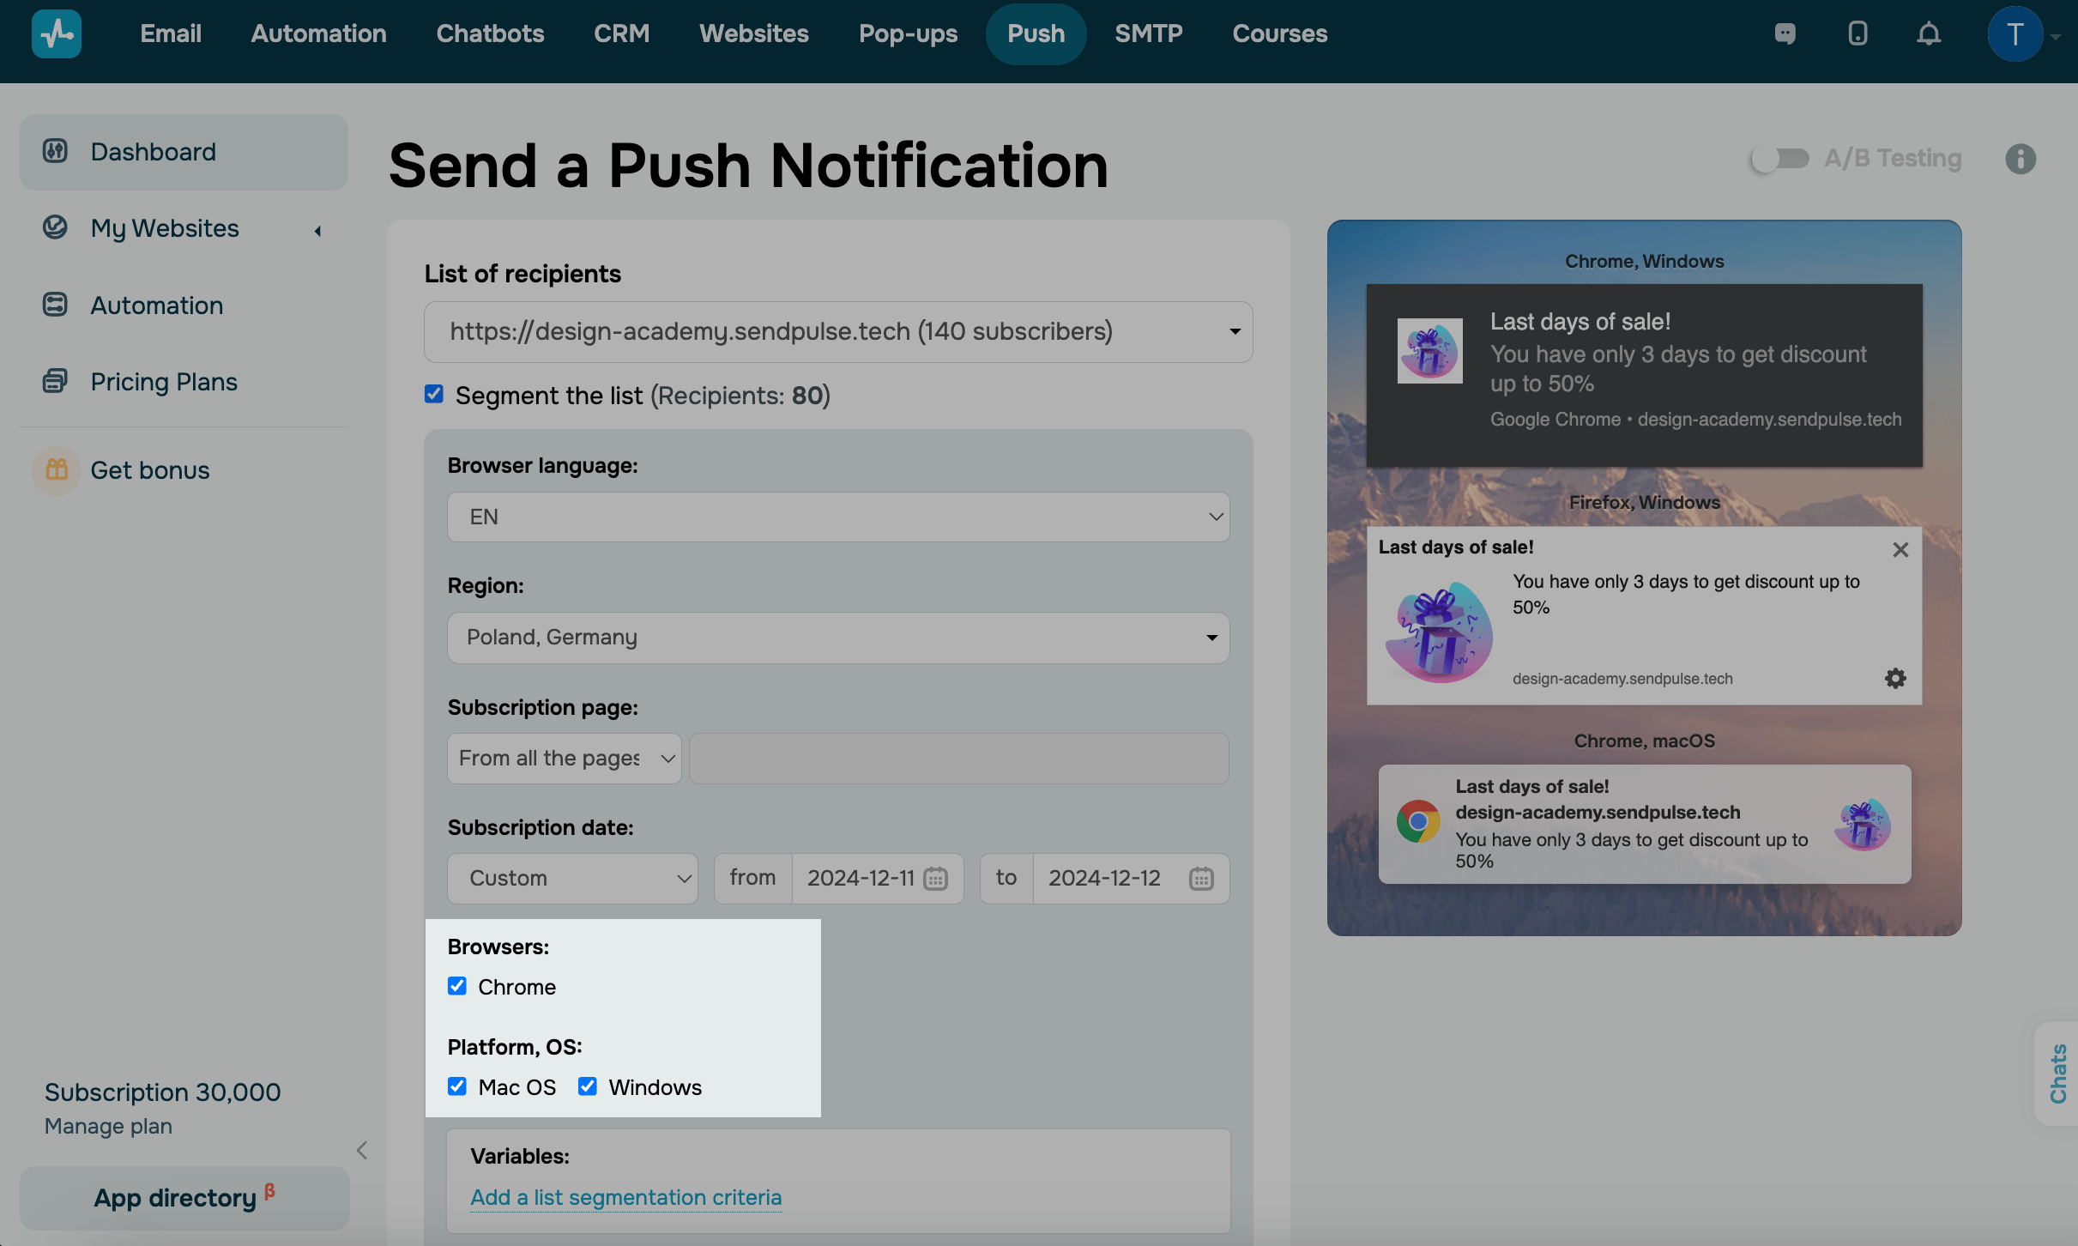Open profile menu dropdown arrow
Viewport: 2078px width, 1246px height.
[2056, 37]
